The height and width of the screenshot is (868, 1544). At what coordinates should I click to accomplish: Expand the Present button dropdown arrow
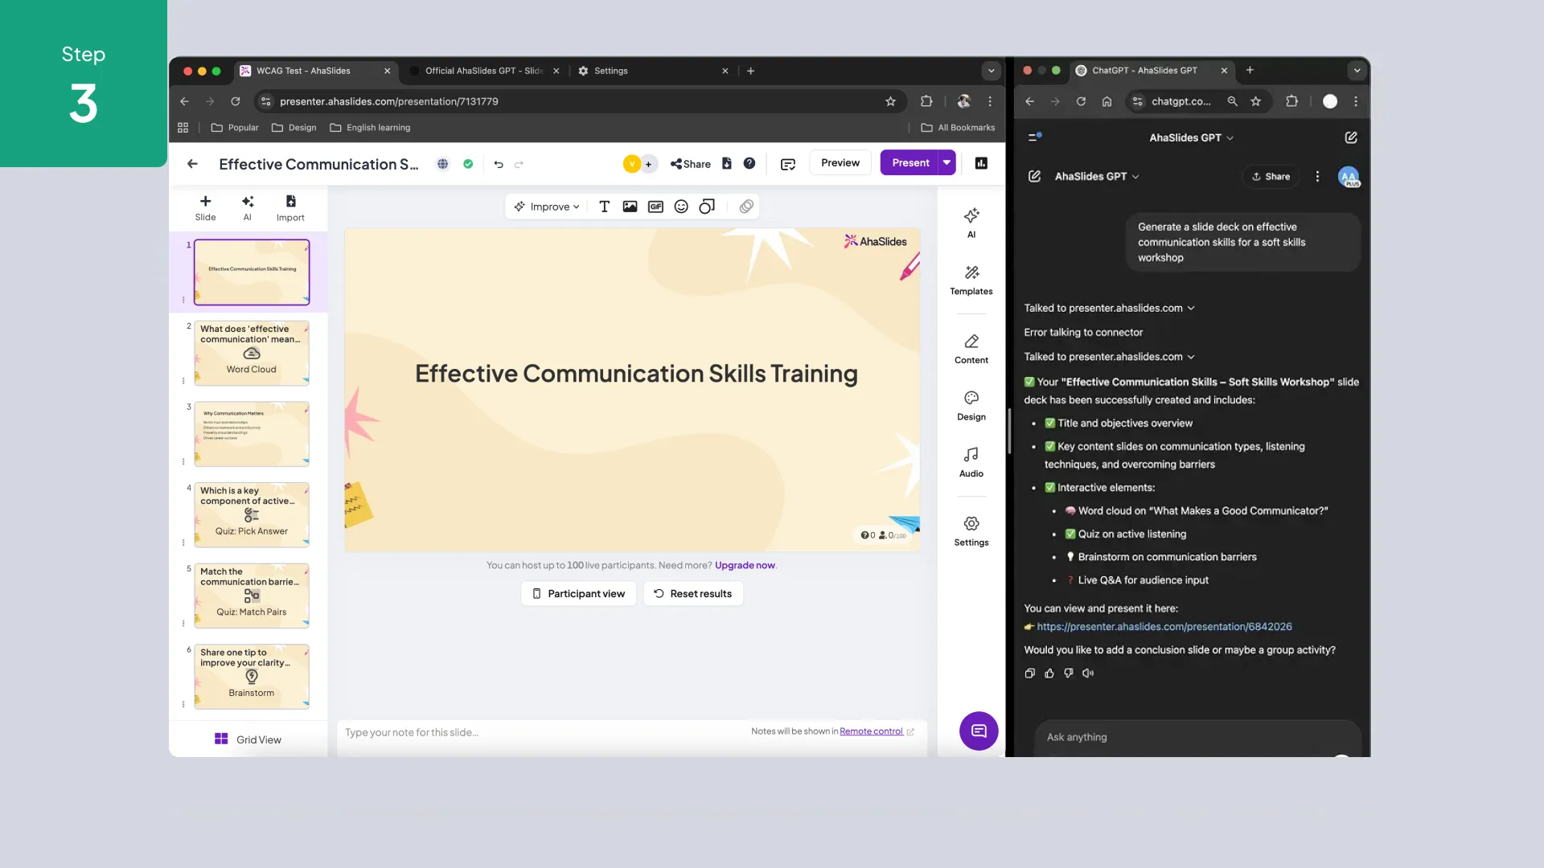(x=947, y=163)
